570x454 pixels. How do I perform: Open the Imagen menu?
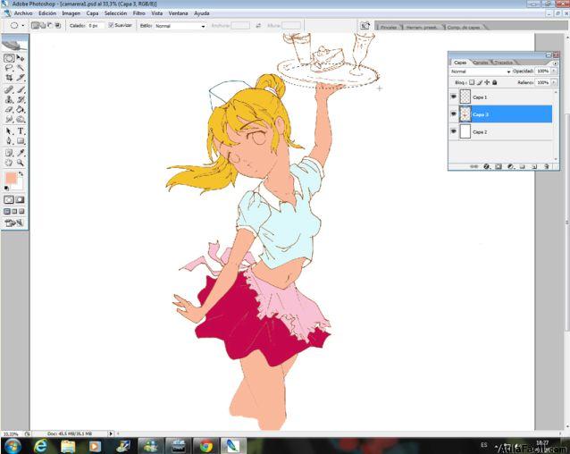click(71, 13)
